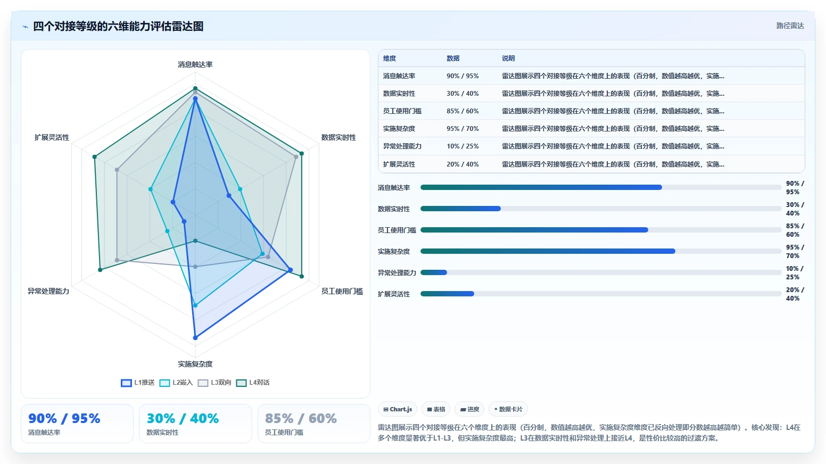Select the 数据实时性 cell in the table

pos(399,94)
